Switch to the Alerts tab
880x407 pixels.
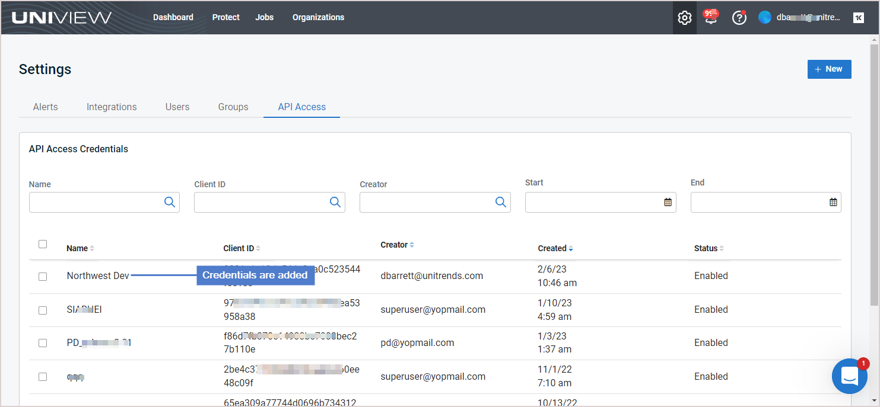click(x=46, y=107)
